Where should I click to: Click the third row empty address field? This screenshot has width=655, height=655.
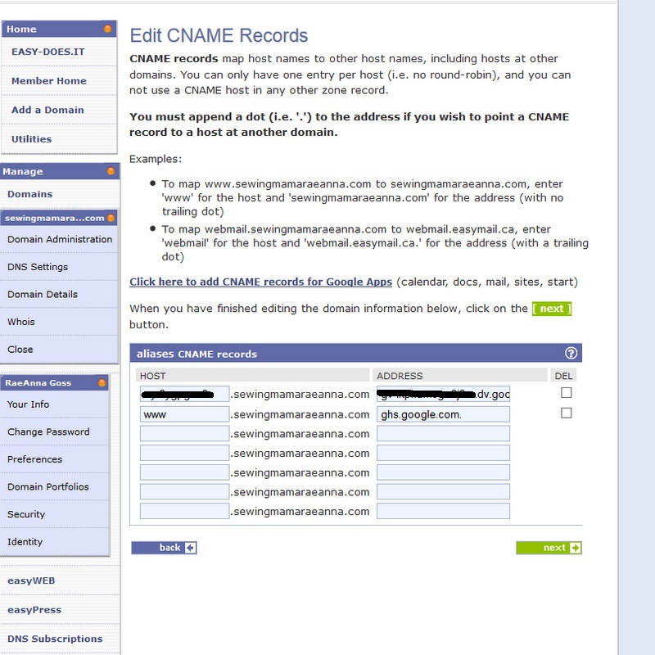(443, 434)
